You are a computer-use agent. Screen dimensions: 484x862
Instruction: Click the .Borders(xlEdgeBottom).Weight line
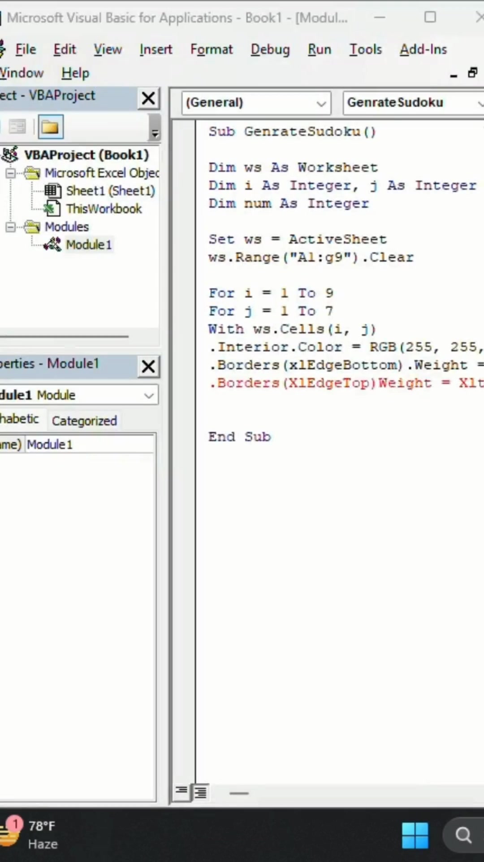pos(346,365)
